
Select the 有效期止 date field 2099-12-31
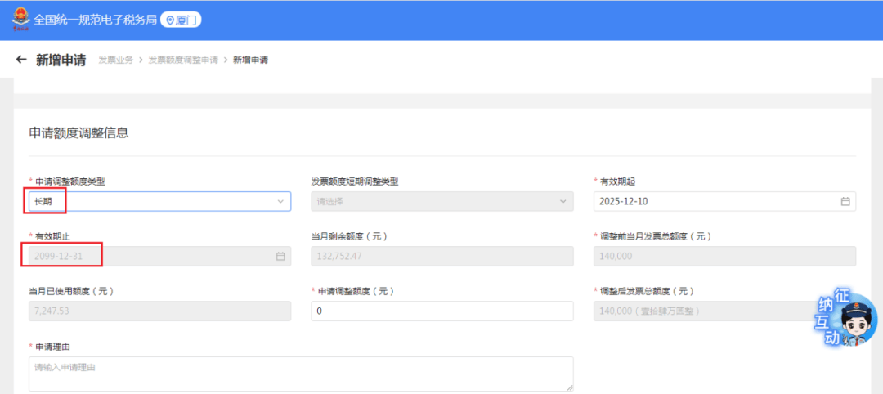pyautogui.click(x=147, y=256)
